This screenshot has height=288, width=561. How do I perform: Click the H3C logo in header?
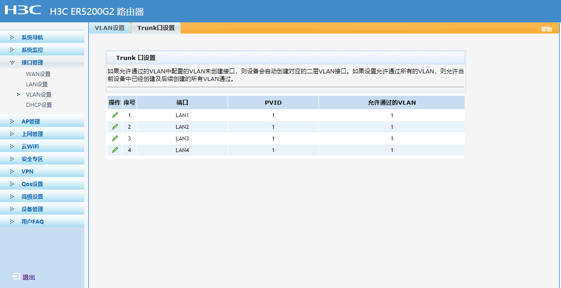22,10
